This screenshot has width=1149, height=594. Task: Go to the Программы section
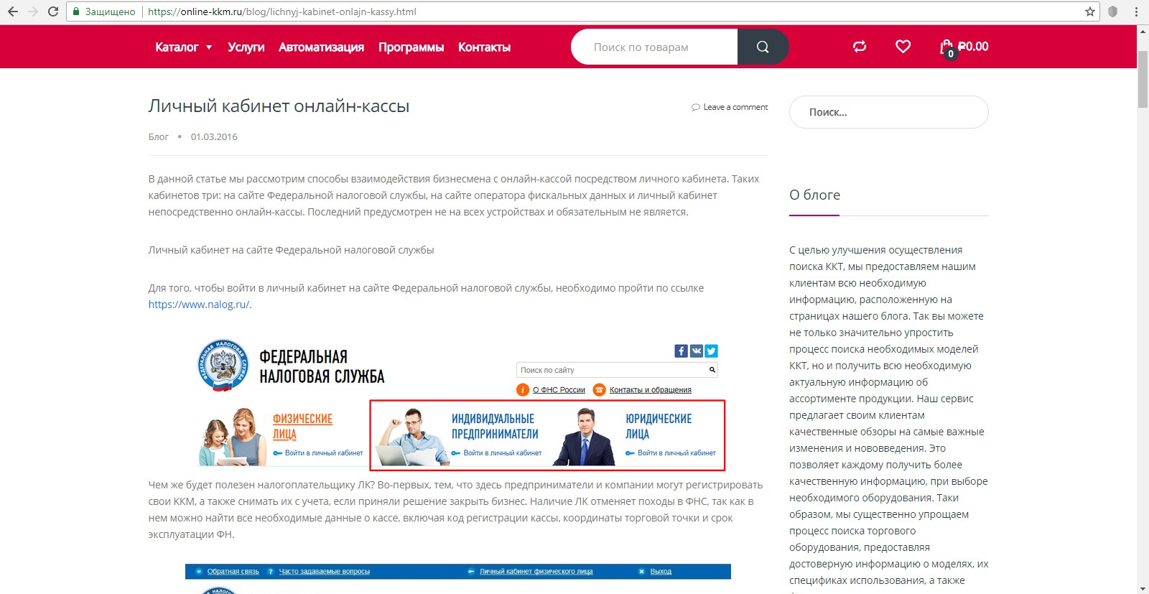click(411, 47)
